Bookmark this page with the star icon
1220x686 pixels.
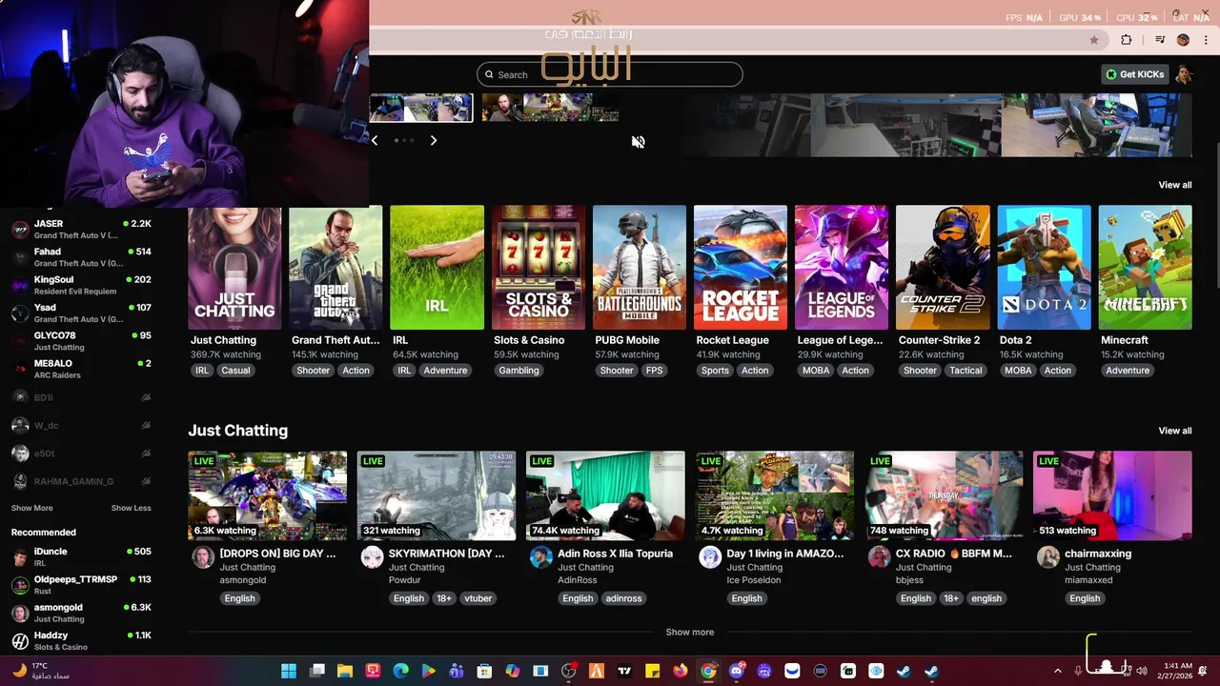click(x=1093, y=40)
